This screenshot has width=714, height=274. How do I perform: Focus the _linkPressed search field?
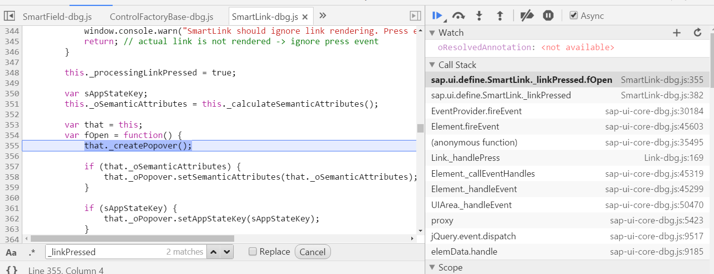pos(125,252)
